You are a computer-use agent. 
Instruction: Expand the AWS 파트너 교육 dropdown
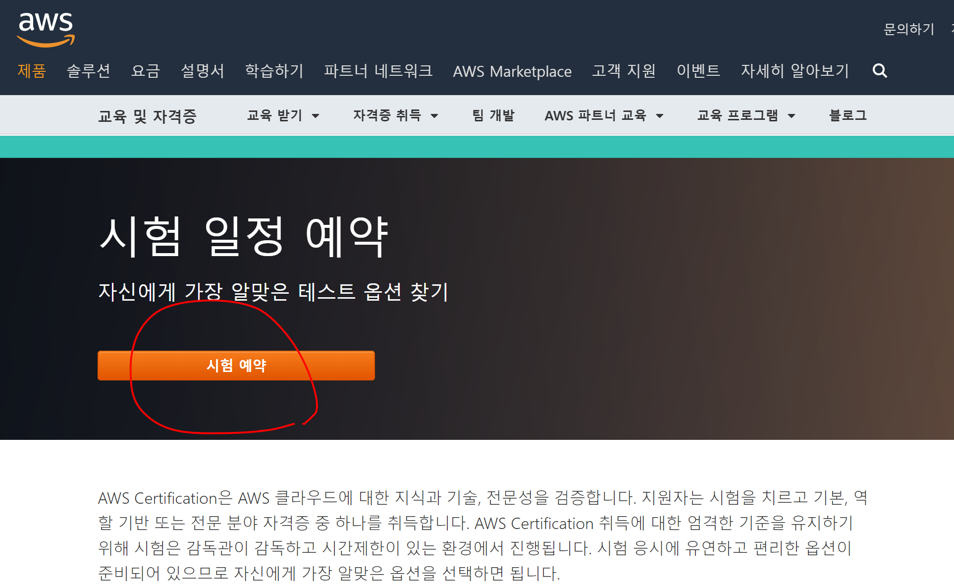pos(603,116)
